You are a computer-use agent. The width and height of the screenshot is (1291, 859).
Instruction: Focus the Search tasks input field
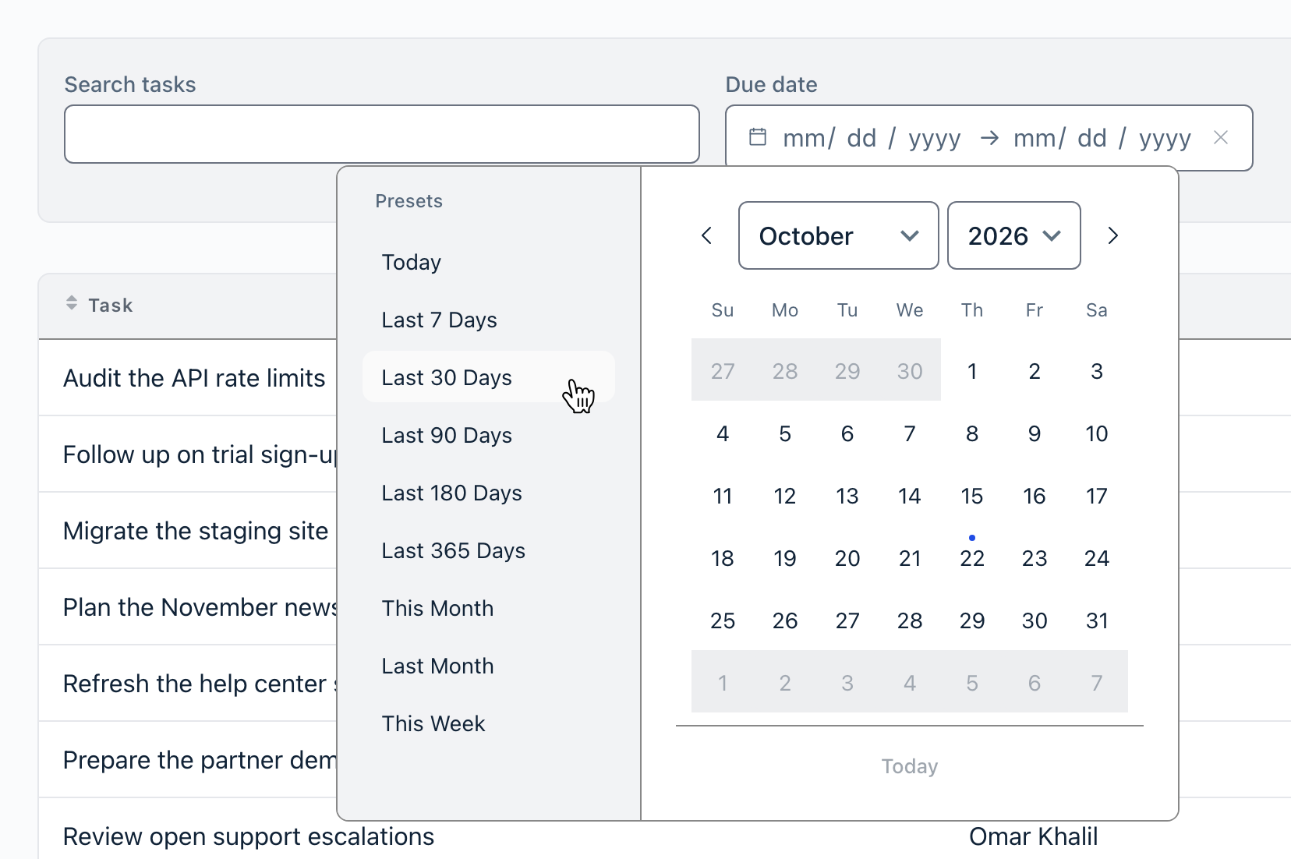coord(382,134)
